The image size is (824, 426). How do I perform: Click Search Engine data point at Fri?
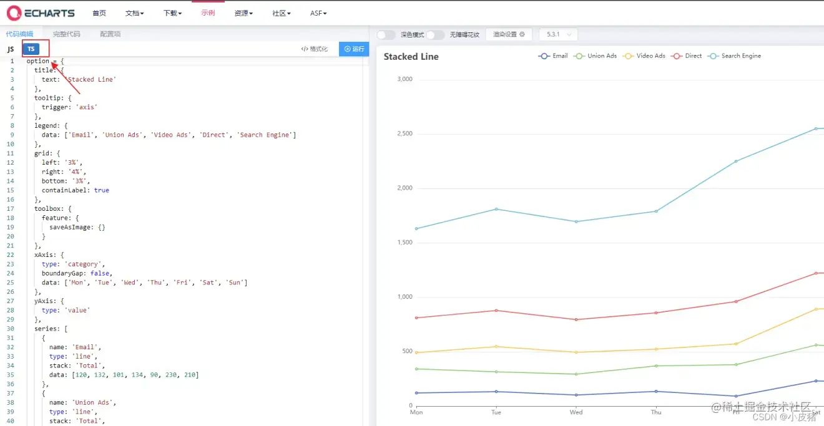click(x=736, y=161)
